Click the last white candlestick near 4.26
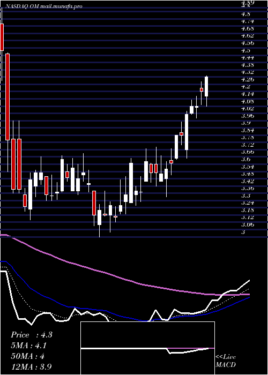This screenshot has height=375, width=268. tap(206, 87)
